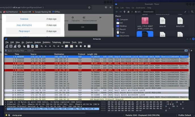Start capture with the shark fin icon

tap(7, 46)
